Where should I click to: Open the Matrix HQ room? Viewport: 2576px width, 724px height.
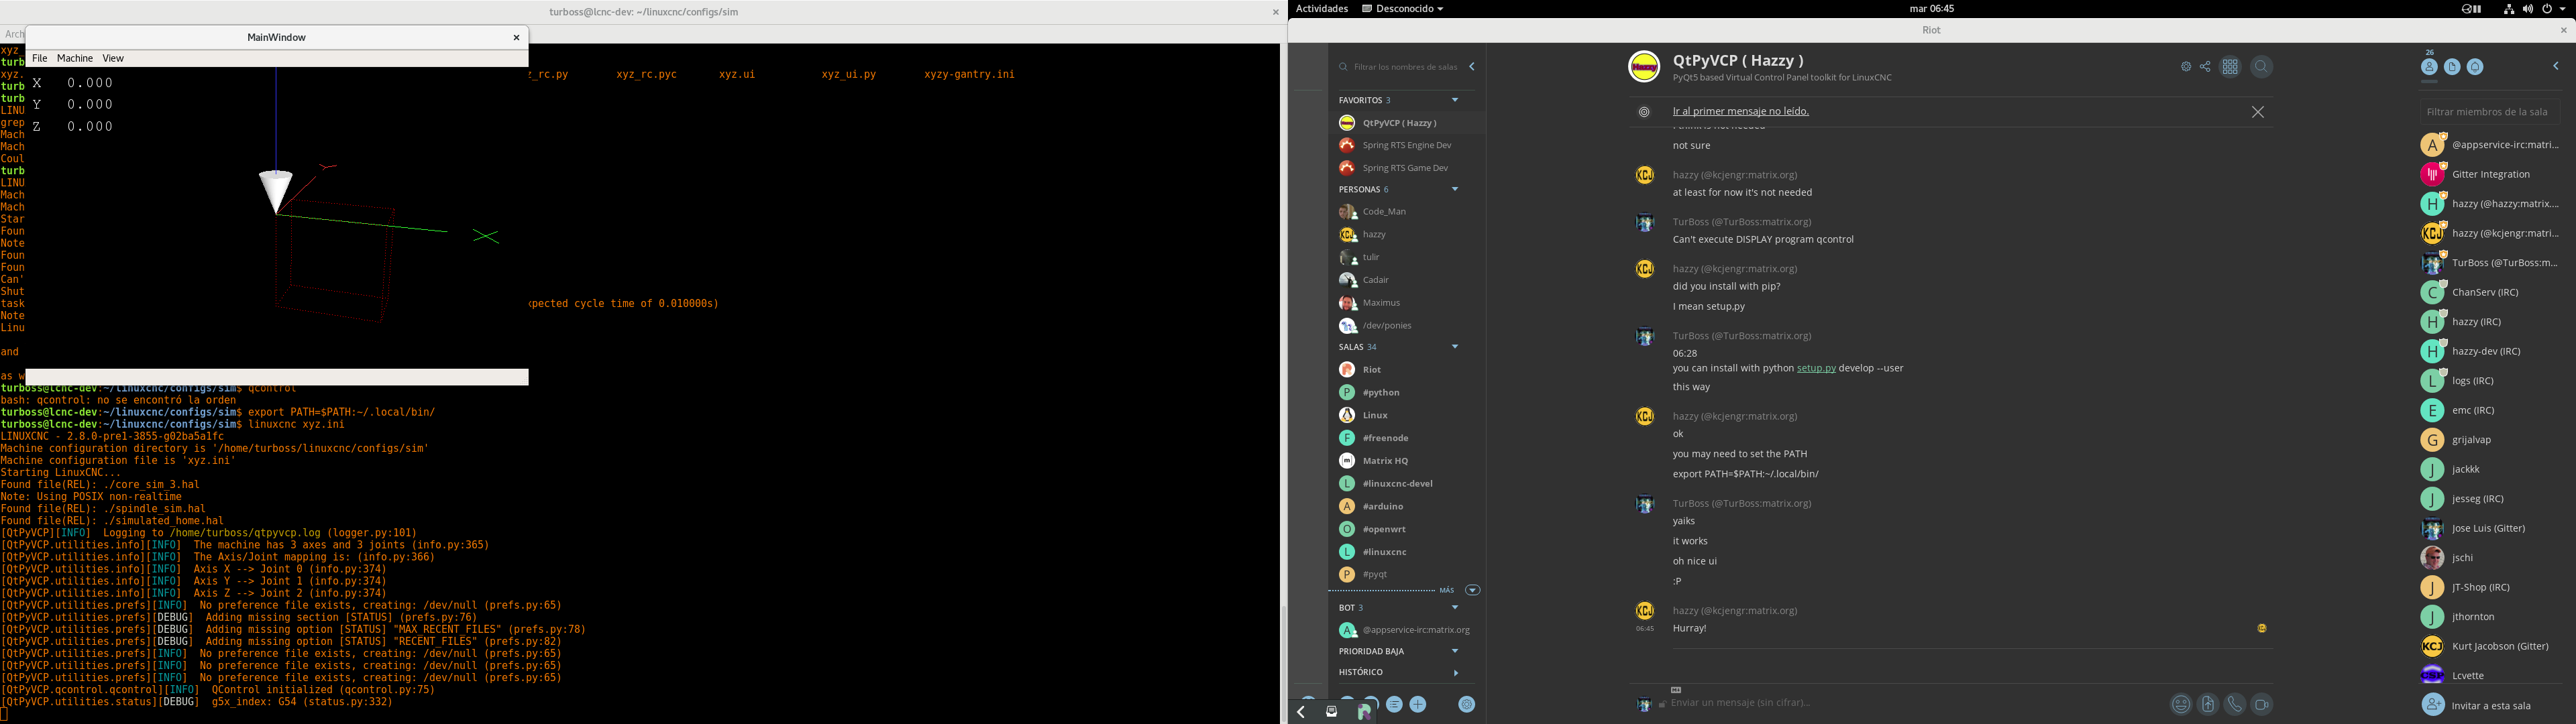point(1407,461)
